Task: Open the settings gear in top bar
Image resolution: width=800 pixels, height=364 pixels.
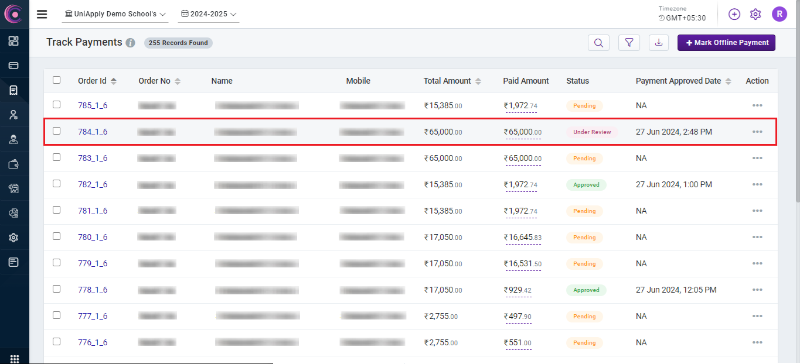Action: point(755,14)
